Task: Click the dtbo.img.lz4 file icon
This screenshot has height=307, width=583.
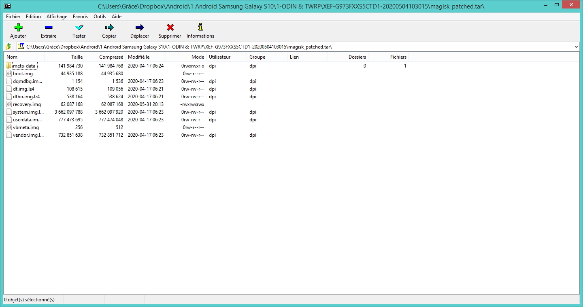Action: pyautogui.click(x=9, y=97)
